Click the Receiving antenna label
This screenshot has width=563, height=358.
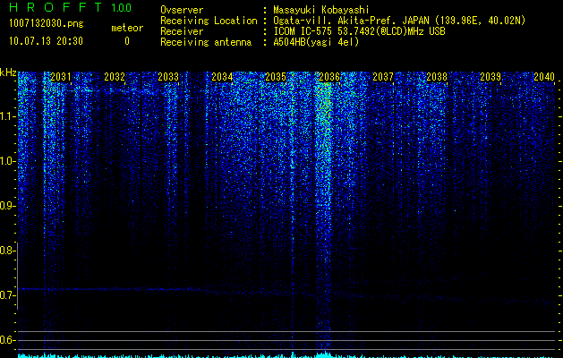point(206,42)
